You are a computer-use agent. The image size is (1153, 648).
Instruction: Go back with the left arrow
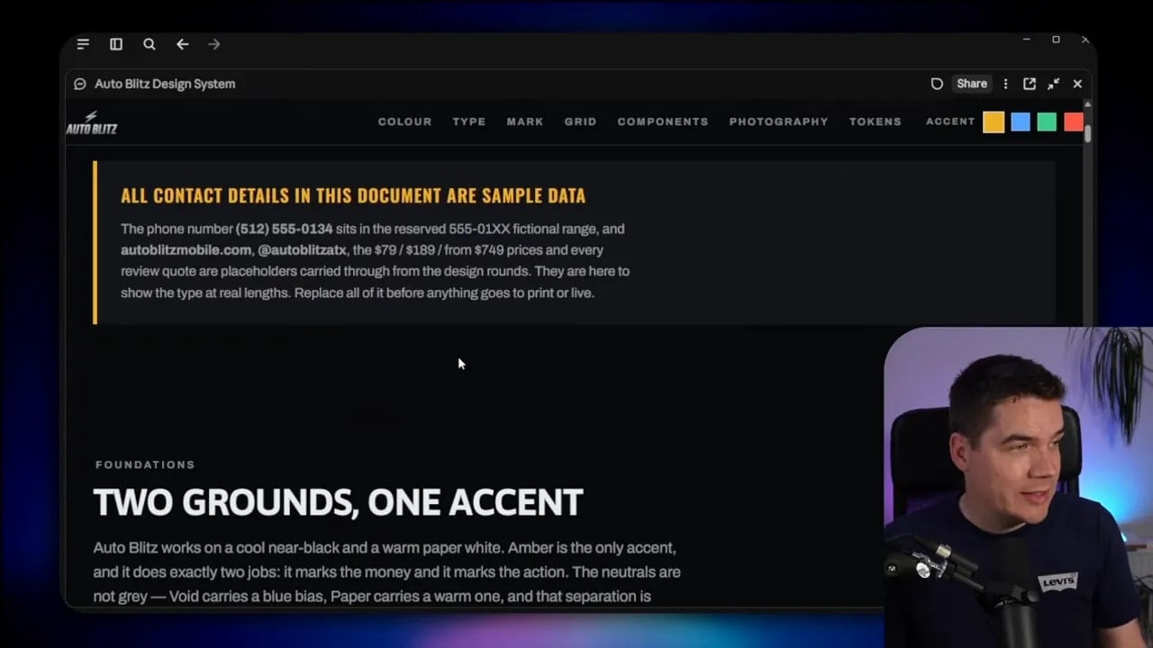[x=182, y=44]
